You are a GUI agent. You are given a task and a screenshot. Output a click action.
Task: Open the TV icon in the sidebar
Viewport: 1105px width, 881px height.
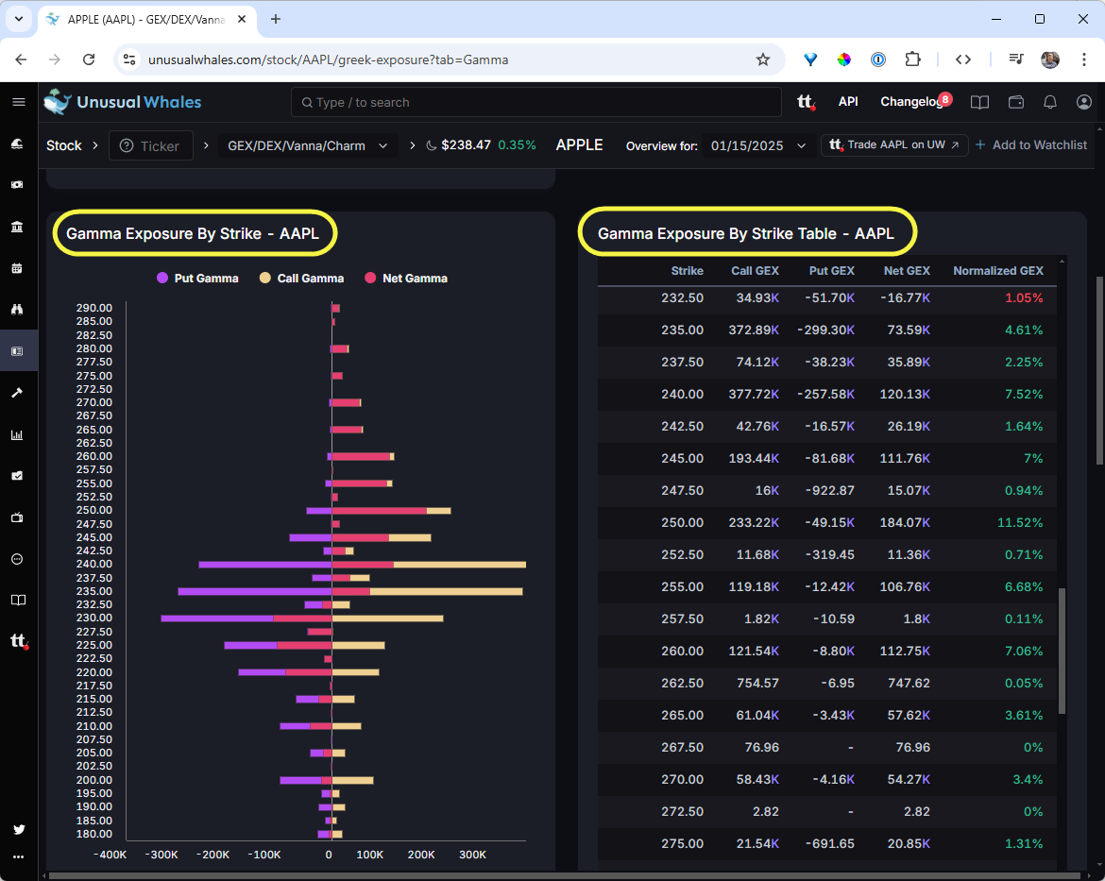18,517
